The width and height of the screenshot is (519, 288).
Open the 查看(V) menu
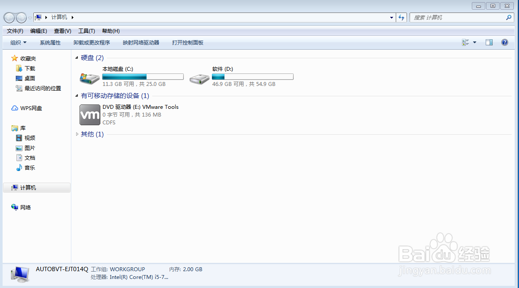62,31
